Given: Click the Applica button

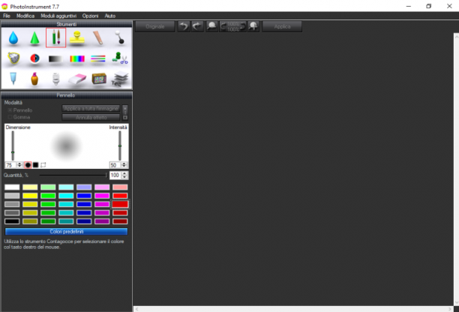Looking at the screenshot, I should click(282, 27).
